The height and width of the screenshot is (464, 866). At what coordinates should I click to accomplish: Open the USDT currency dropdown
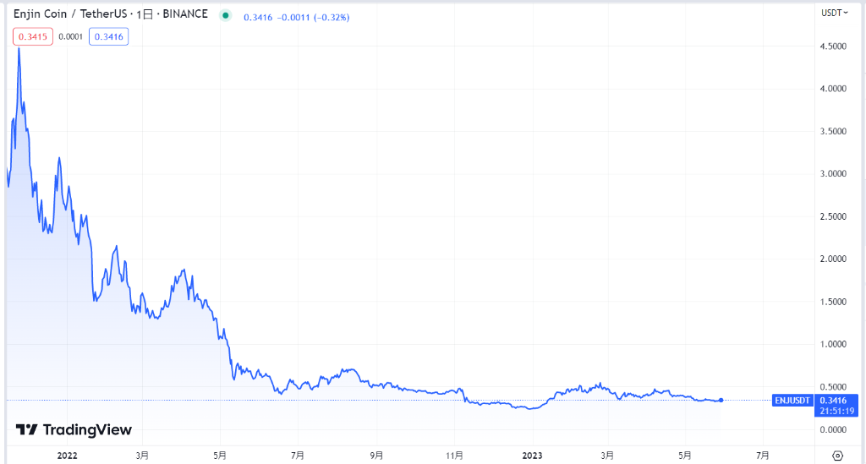coord(834,13)
